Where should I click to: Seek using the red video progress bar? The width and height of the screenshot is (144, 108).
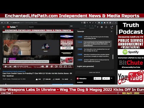pos(38,64)
